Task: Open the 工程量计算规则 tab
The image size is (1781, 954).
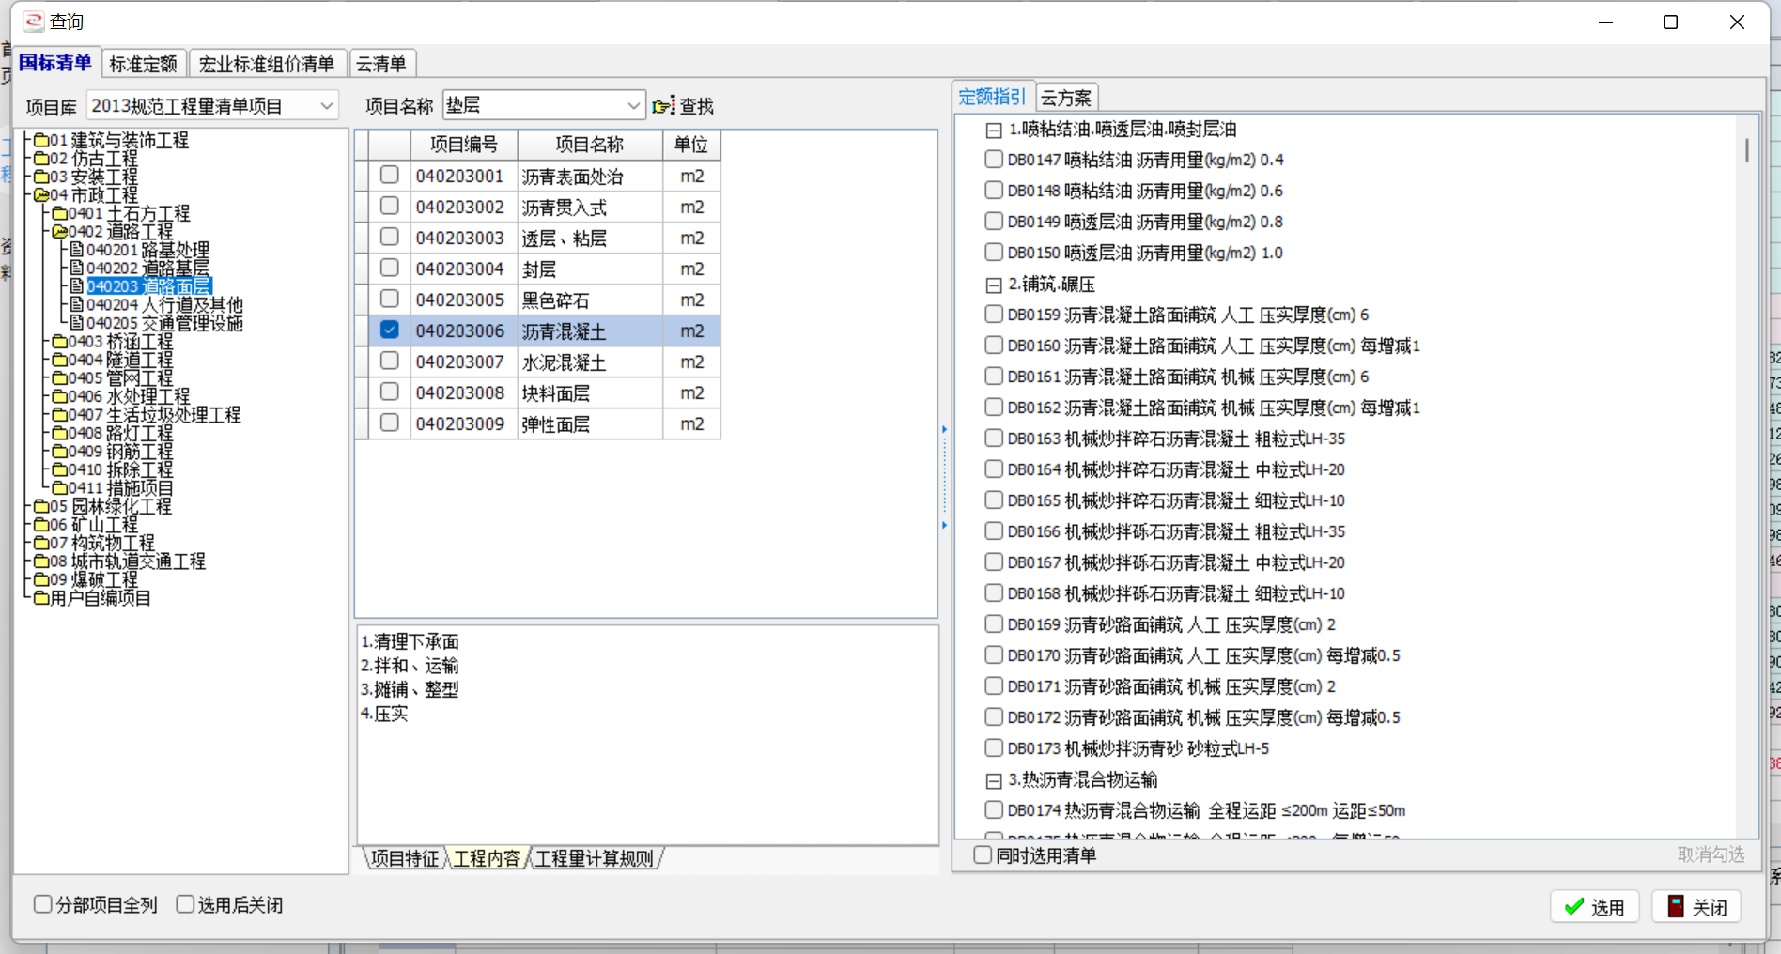Action: tap(594, 858)
